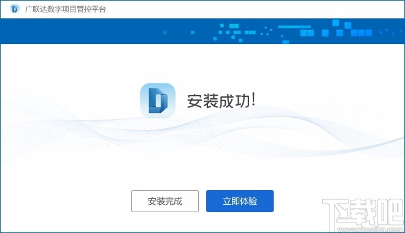This screenshot has width=405, height=233.
Task: Click the small D logo in title bar
Action: [15, 9]
